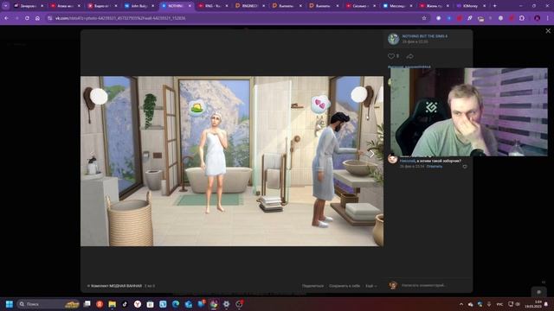Switch to the IOMoney tab
The width and height of the screenshot is (554, 311).
(x=472, y=6)
